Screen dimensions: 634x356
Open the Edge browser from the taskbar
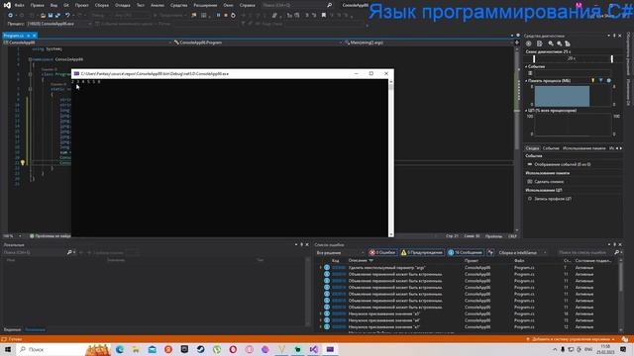[x=120, y=349]
